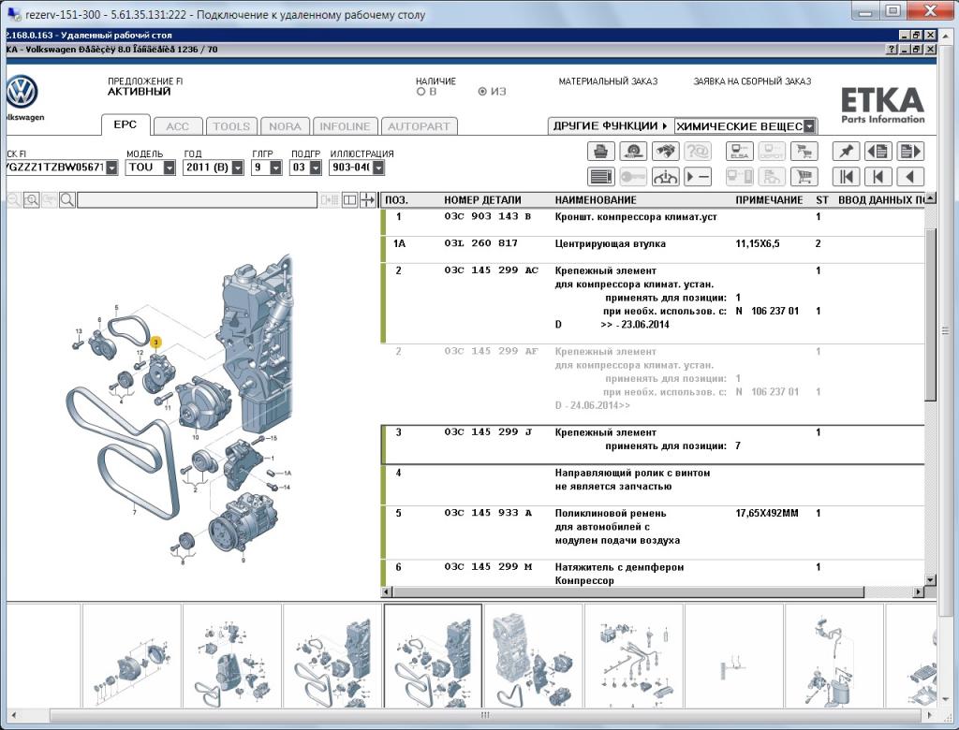Select the 'ИЗ' availability radio button

(482, 92)
